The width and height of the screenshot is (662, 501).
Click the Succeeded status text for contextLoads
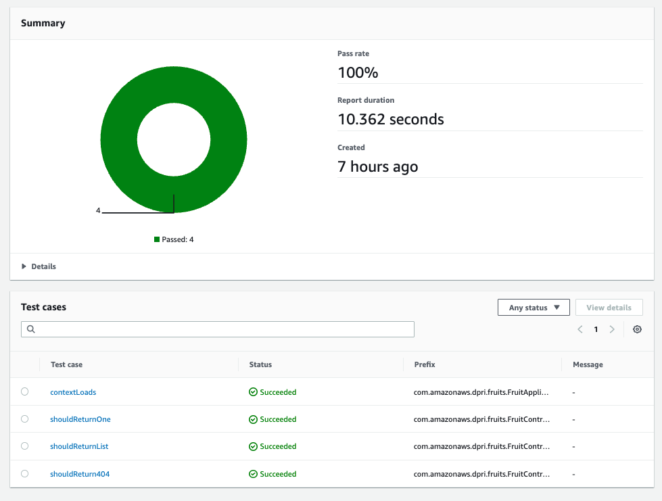coord(278,392)
